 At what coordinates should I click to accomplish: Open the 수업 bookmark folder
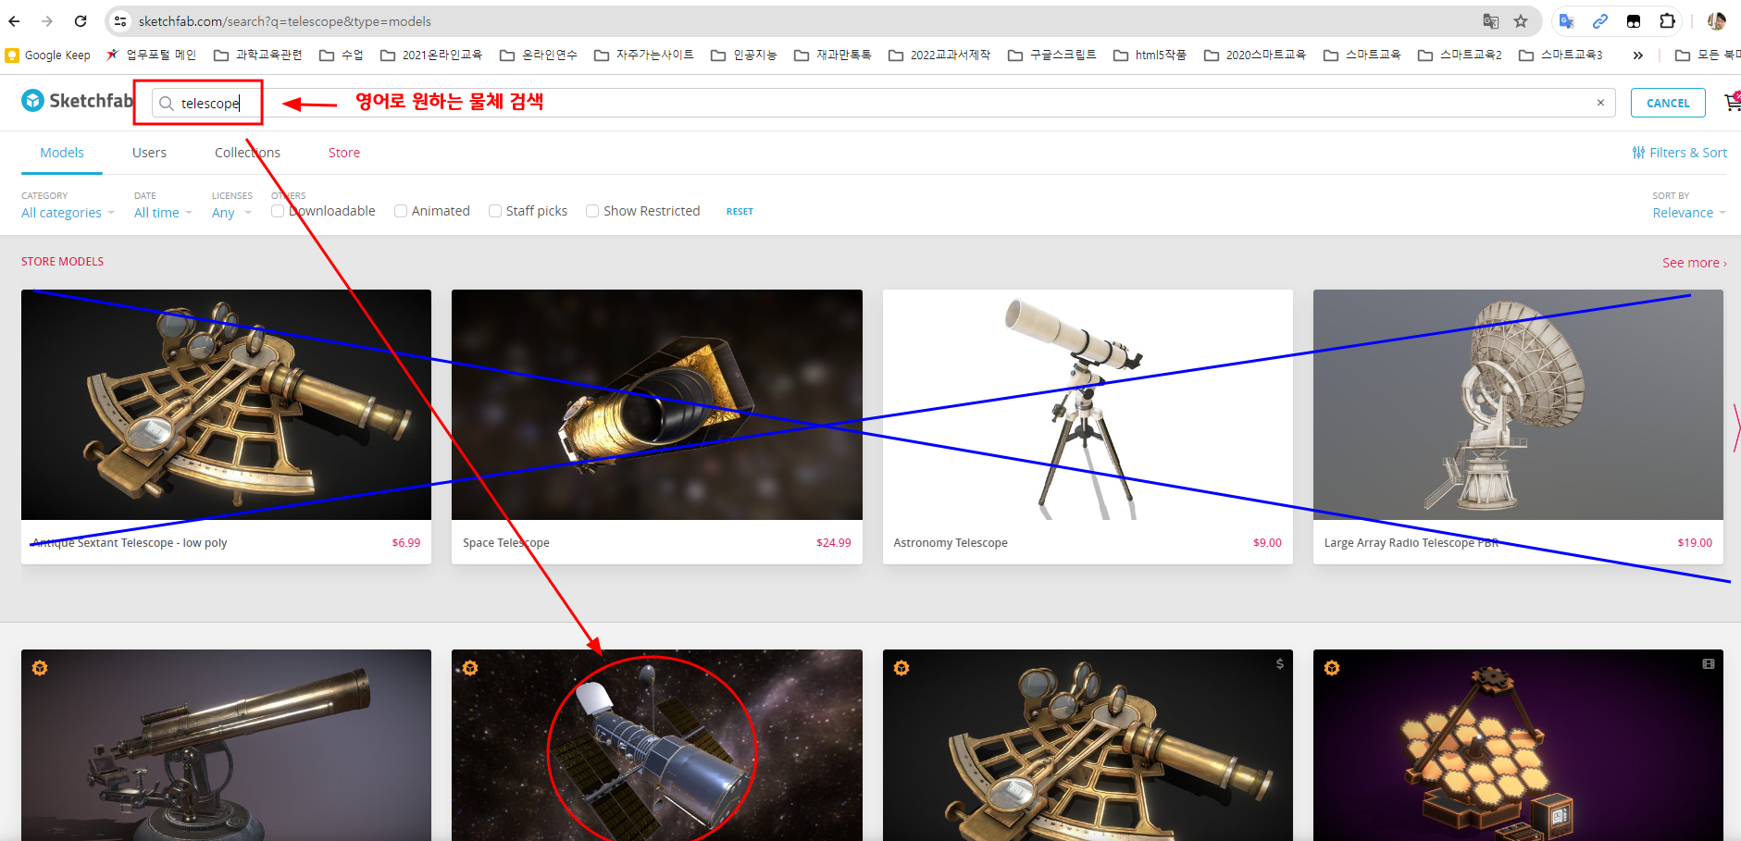tap(342, 56)
